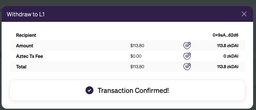Viewport: 256px width, 110px height.
Task: Click the Transaction Confirmed! message text
Action: (x=133, y=90)
